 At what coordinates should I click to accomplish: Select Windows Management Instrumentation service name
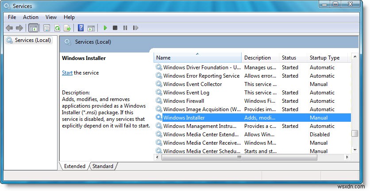[200, 126]
